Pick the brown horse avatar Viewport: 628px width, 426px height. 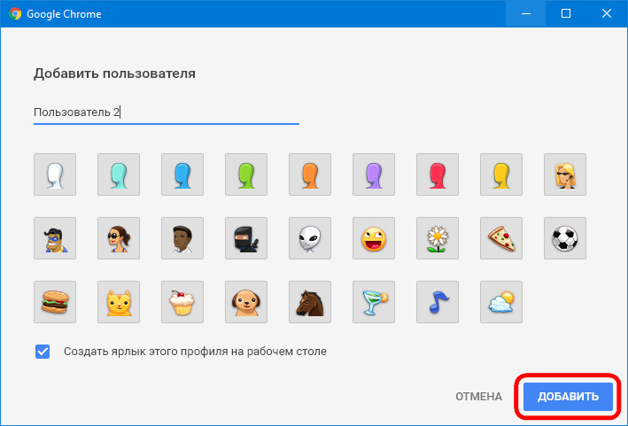point(310,302)
